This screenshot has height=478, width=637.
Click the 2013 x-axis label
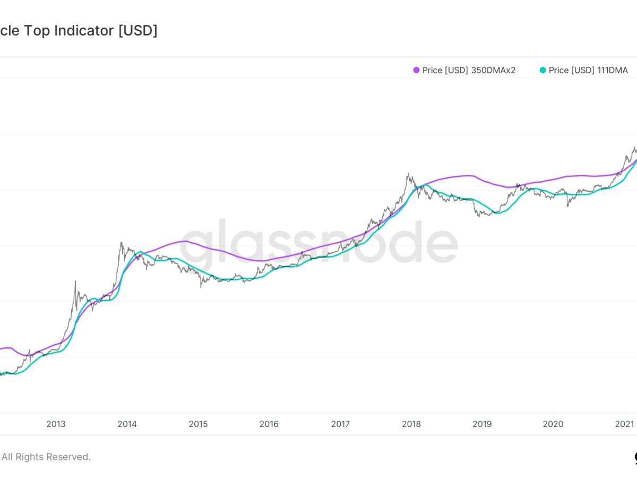tap(56, 424)
